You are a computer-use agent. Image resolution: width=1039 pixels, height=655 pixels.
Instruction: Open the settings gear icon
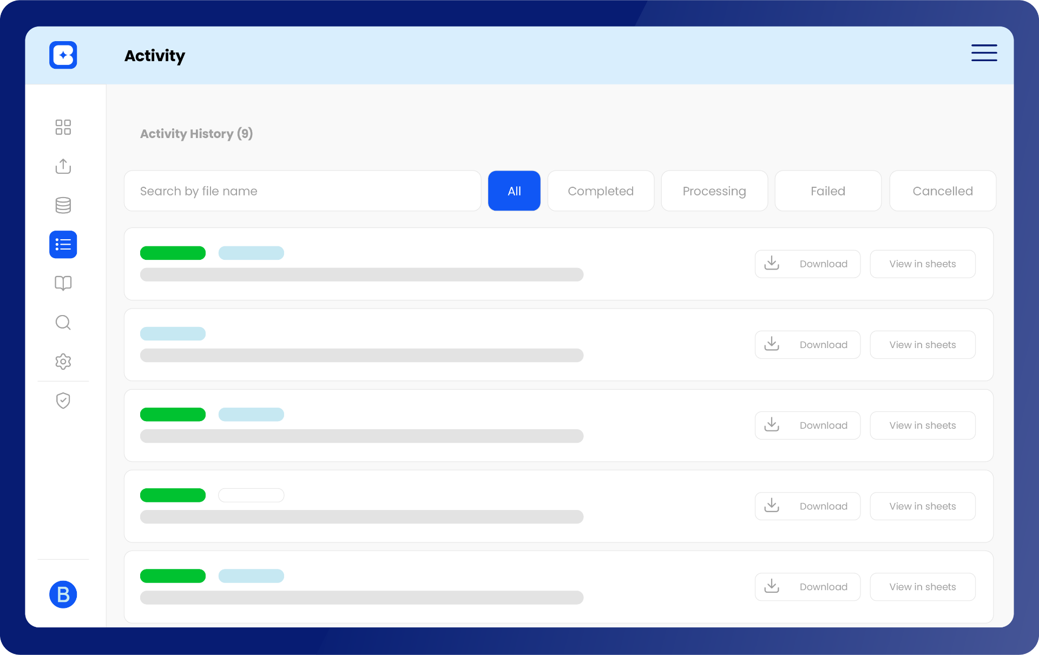[x=63, y=362]
